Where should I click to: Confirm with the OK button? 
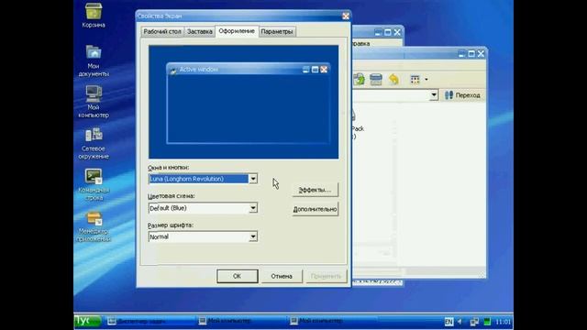click(x=237, y=276)
